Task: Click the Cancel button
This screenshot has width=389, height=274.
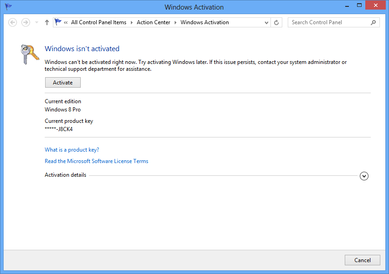Action: [362, 260]
